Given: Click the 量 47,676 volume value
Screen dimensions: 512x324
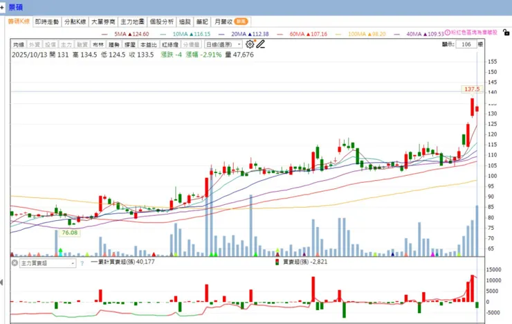Looking at the screenshot, I should pos(239,55).
